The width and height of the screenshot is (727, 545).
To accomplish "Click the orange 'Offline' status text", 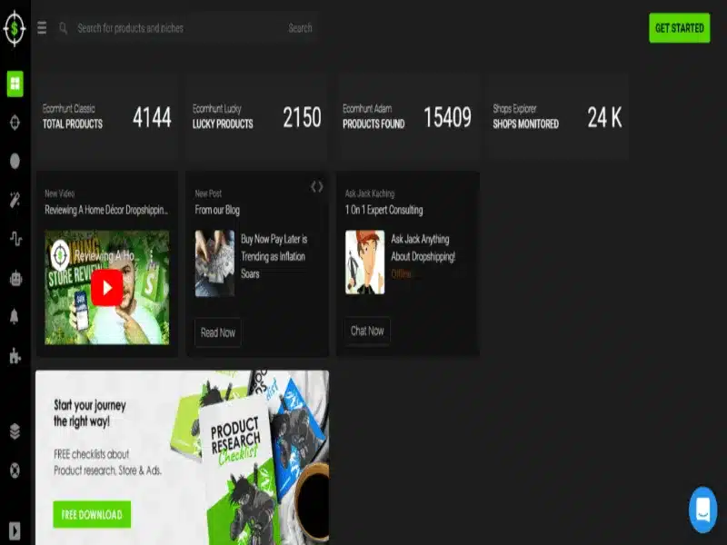I will pos(402,274).
